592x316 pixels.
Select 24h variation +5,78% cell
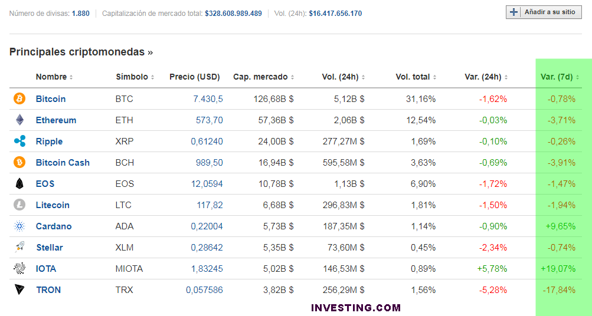pos(492,268)
